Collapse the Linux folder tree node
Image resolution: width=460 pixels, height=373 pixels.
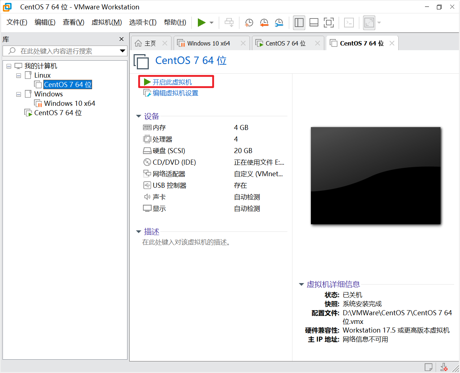(x=18, y=75)
